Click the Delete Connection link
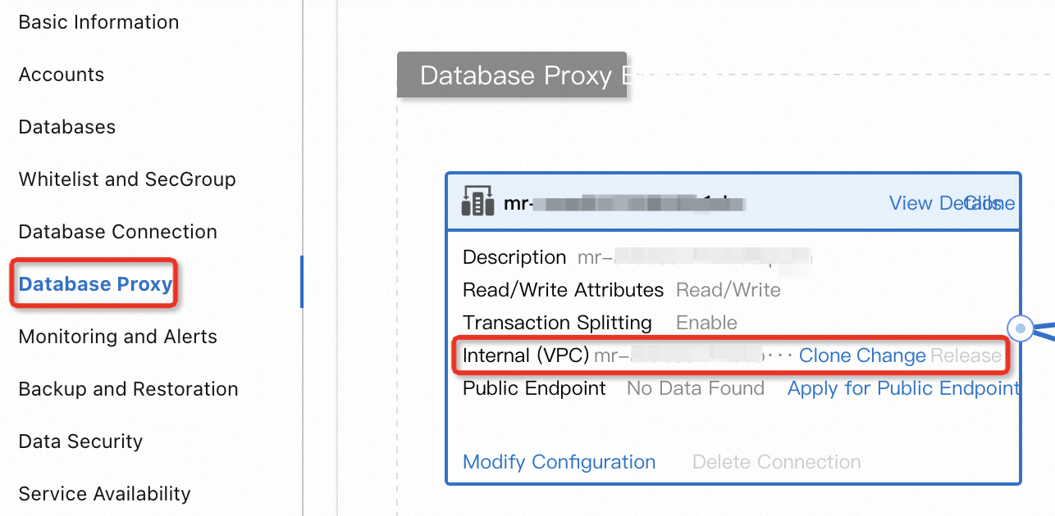Screen dimensions: 1055x516 pos(777,462)
